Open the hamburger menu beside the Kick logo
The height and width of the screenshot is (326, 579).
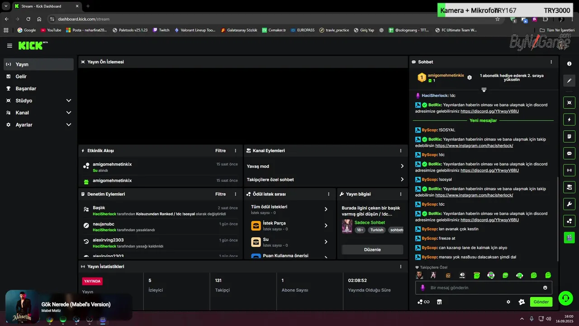click(x=9, y=46)
